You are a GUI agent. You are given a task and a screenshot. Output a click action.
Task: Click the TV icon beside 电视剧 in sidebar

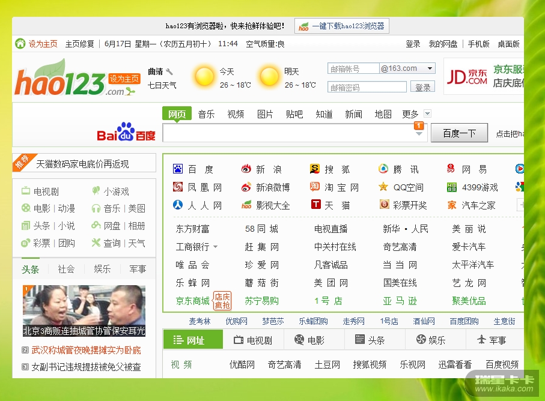click(26, 190)
